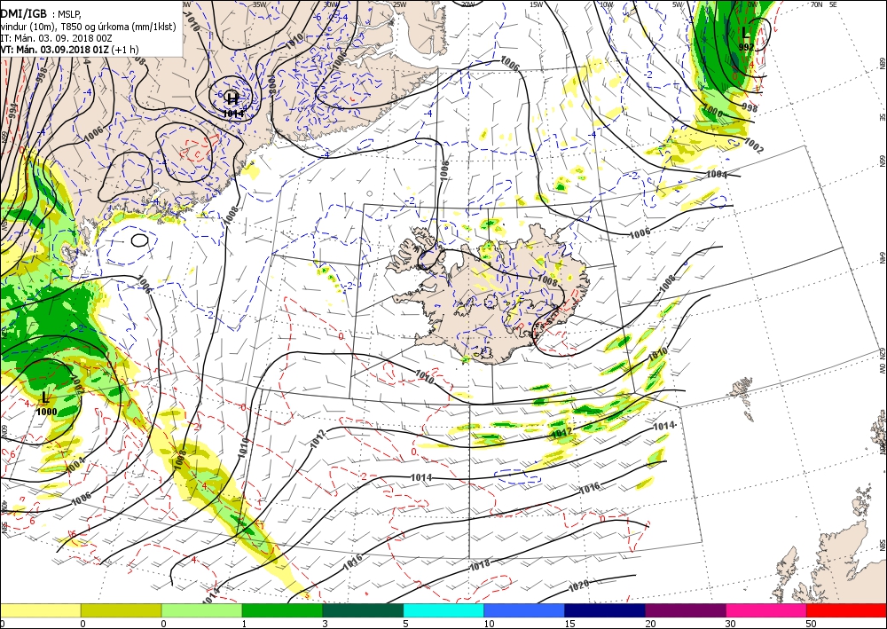Select the red legend color swatch
887x629 pixels.
847,610
